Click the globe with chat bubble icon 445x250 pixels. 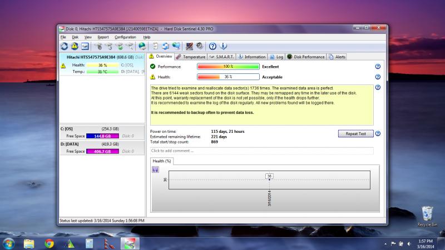tap(176, 46)
